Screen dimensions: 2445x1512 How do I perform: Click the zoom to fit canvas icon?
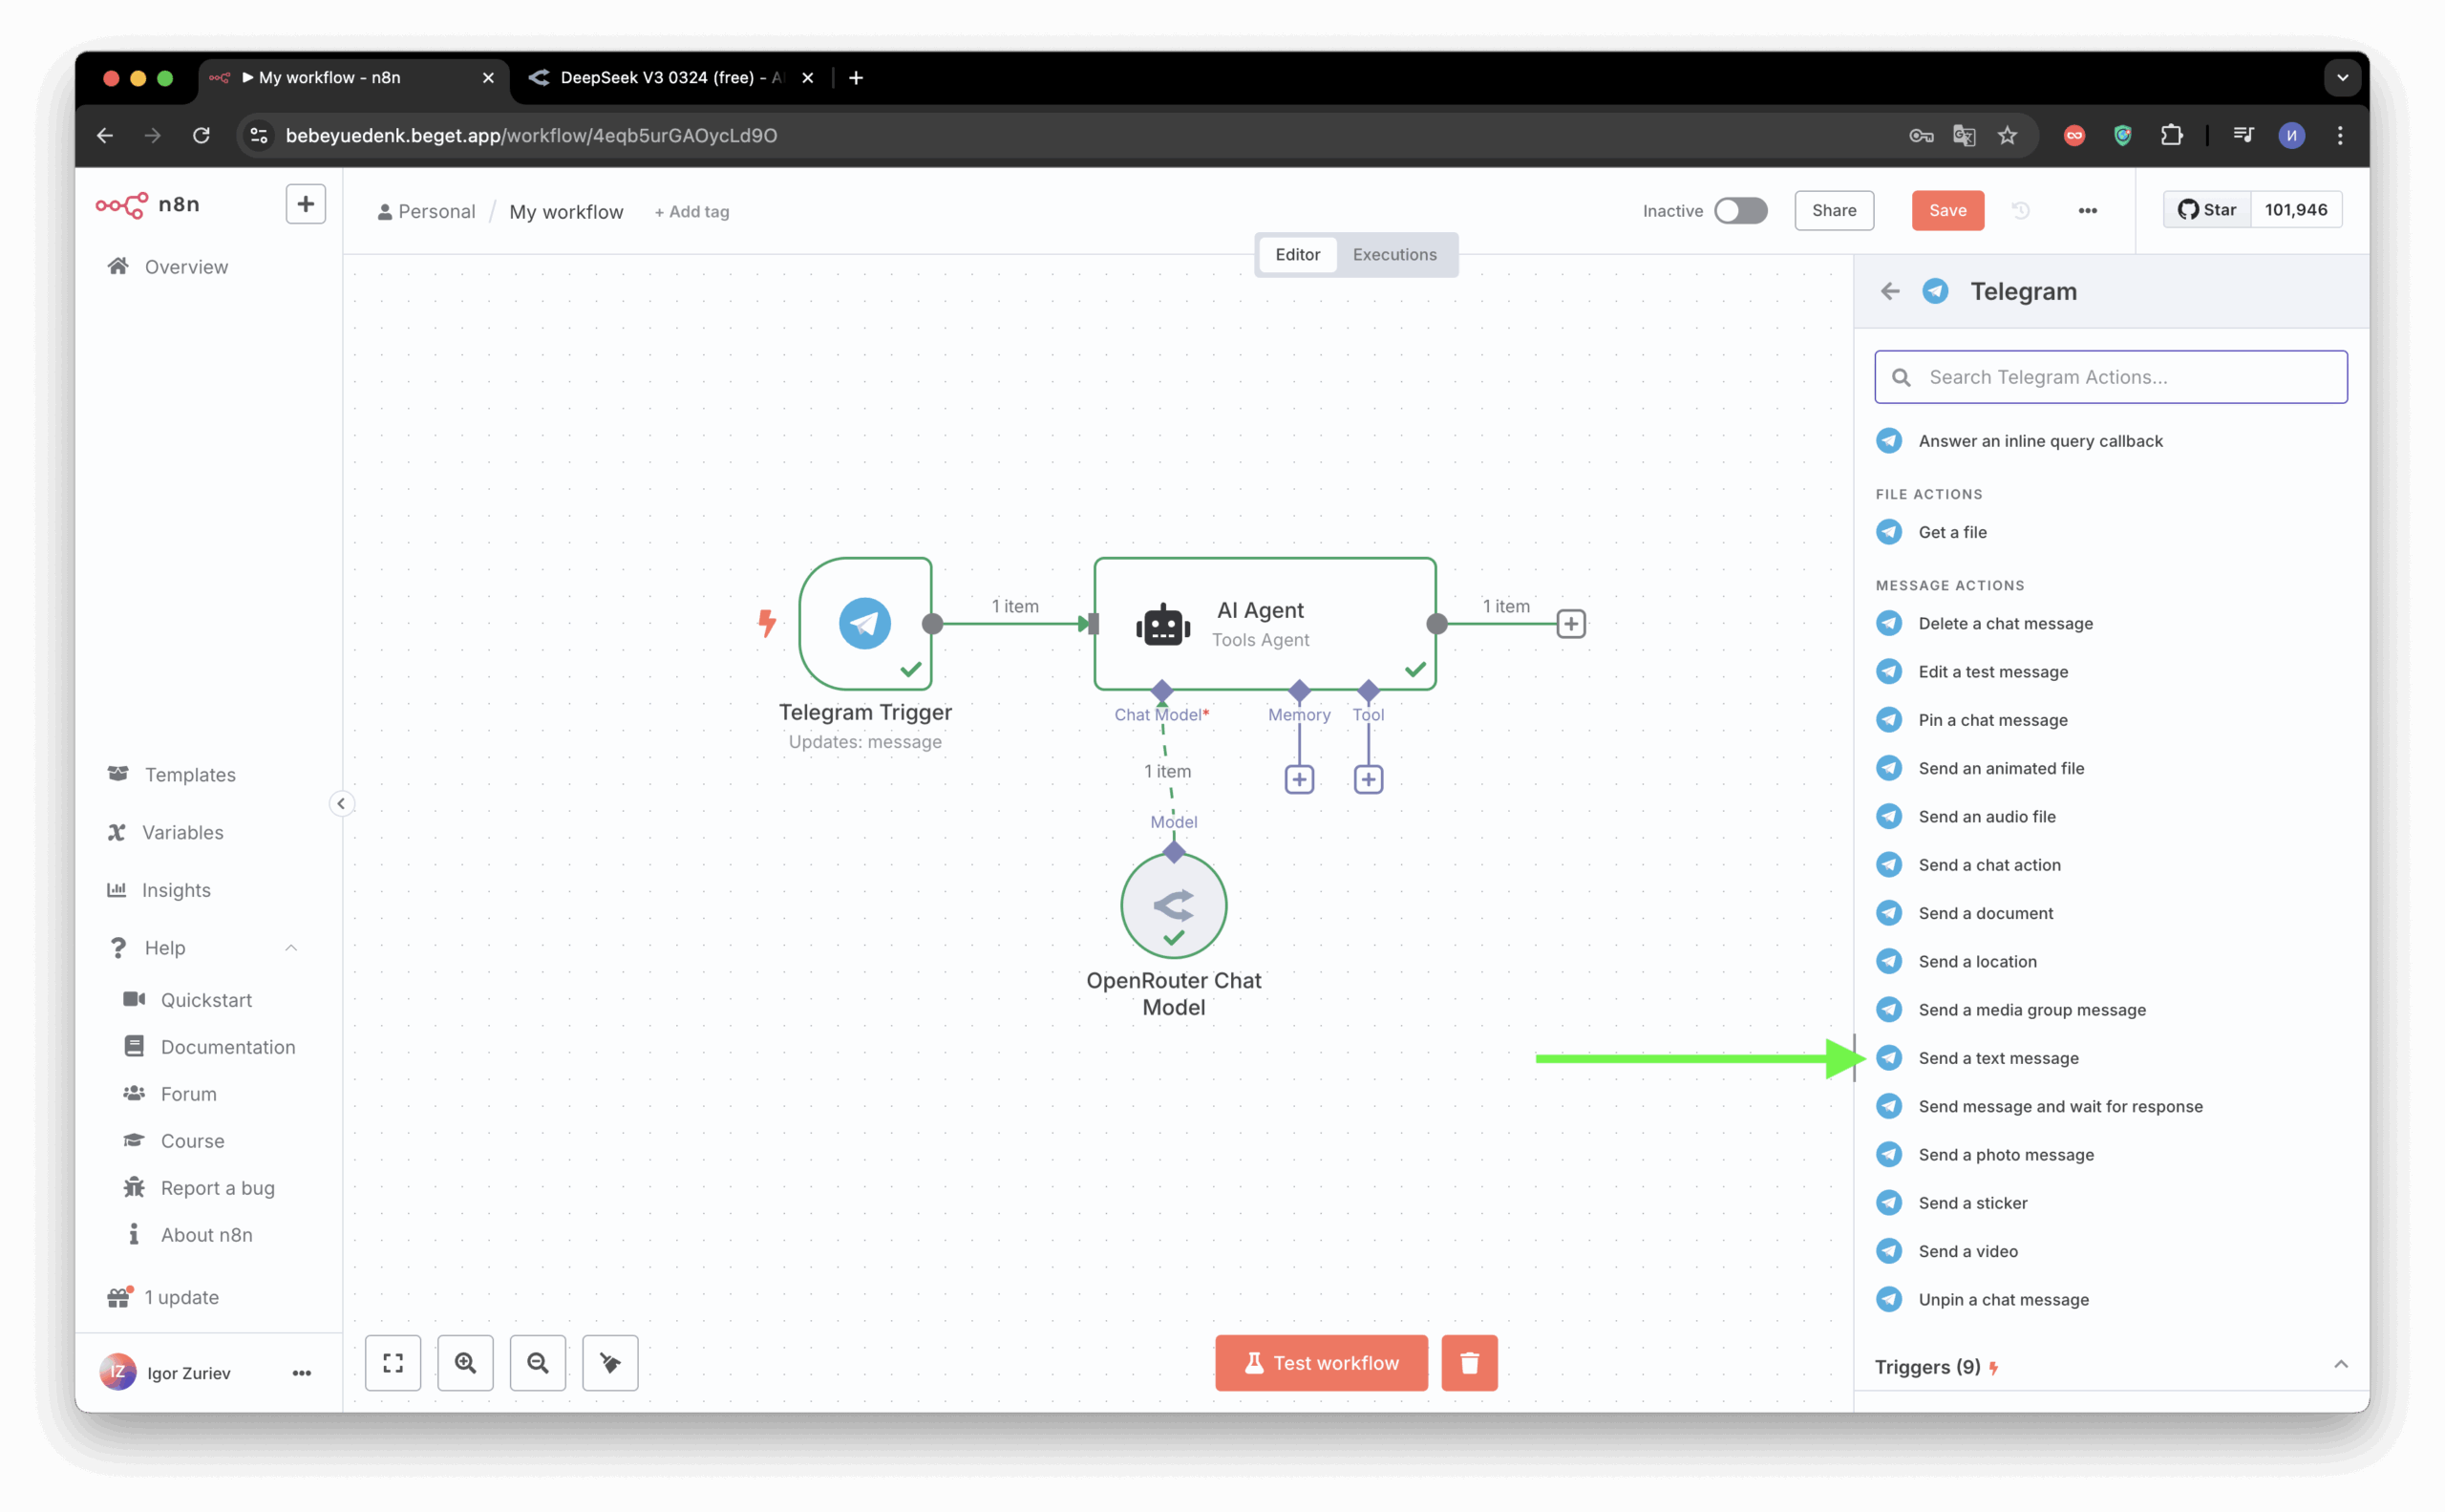393,1363
